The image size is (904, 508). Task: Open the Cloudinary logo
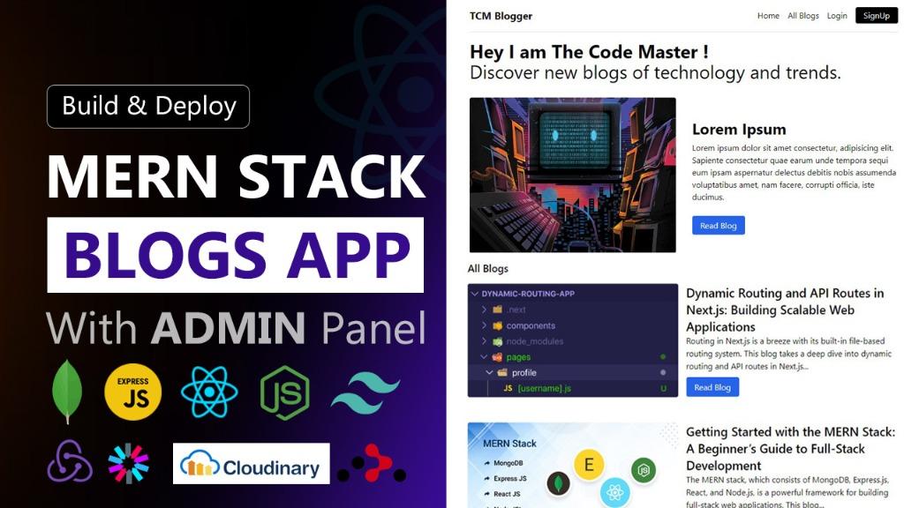[252, 463]
